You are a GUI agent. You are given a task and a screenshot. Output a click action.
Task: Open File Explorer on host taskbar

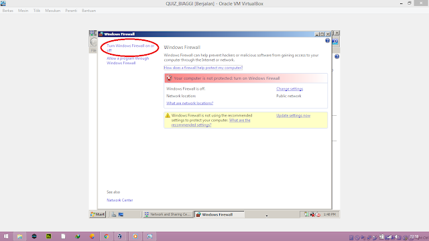click(x=19, y=236)
